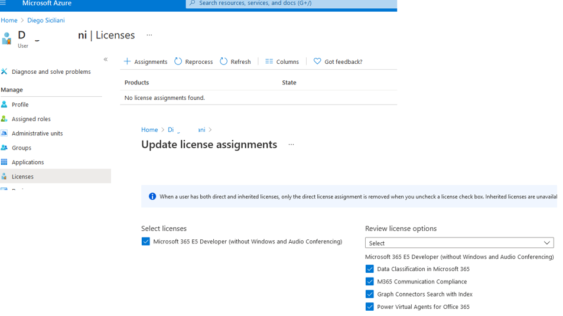Uncheck M365 Communication Compliance
Viewport: 563px width, 316px height.
(x=369, y=282)
